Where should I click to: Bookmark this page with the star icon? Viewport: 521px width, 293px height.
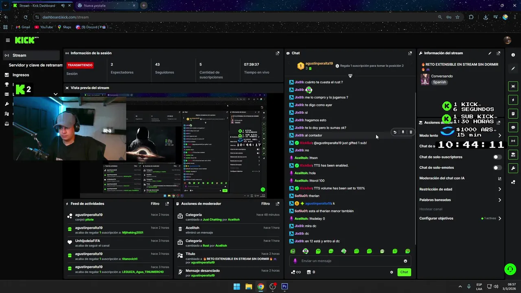[x=458, y=17]
